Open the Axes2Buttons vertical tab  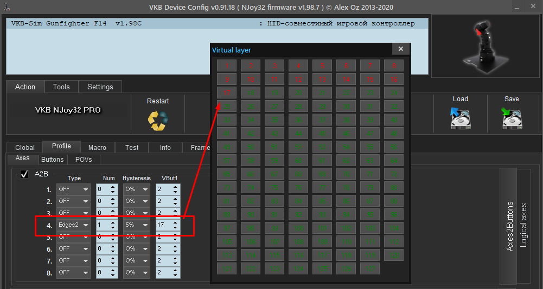point(509,226)
